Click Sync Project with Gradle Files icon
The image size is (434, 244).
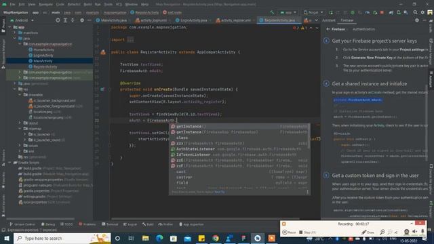pyautogui.click(x=391, y=12)
